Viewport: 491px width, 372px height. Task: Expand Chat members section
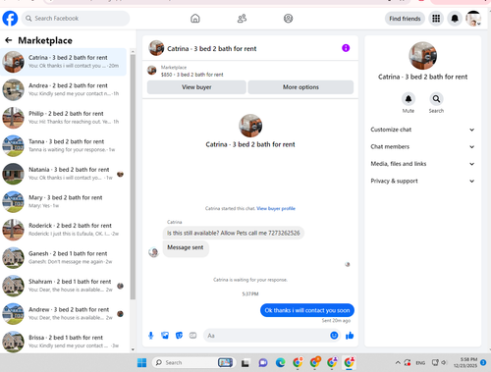pos(422,146)
